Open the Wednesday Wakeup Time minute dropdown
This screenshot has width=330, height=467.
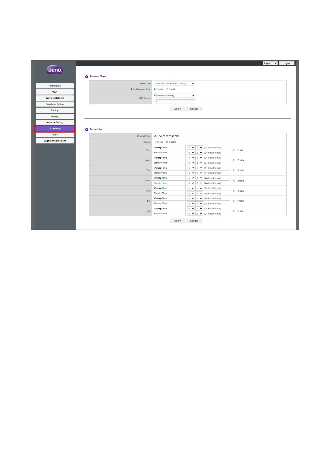pyautogui.click(x=199, y=178)
